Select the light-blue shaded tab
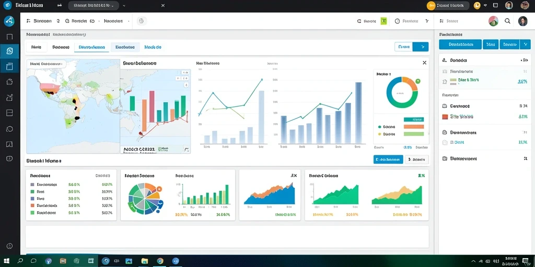 [x=125, y=47]
